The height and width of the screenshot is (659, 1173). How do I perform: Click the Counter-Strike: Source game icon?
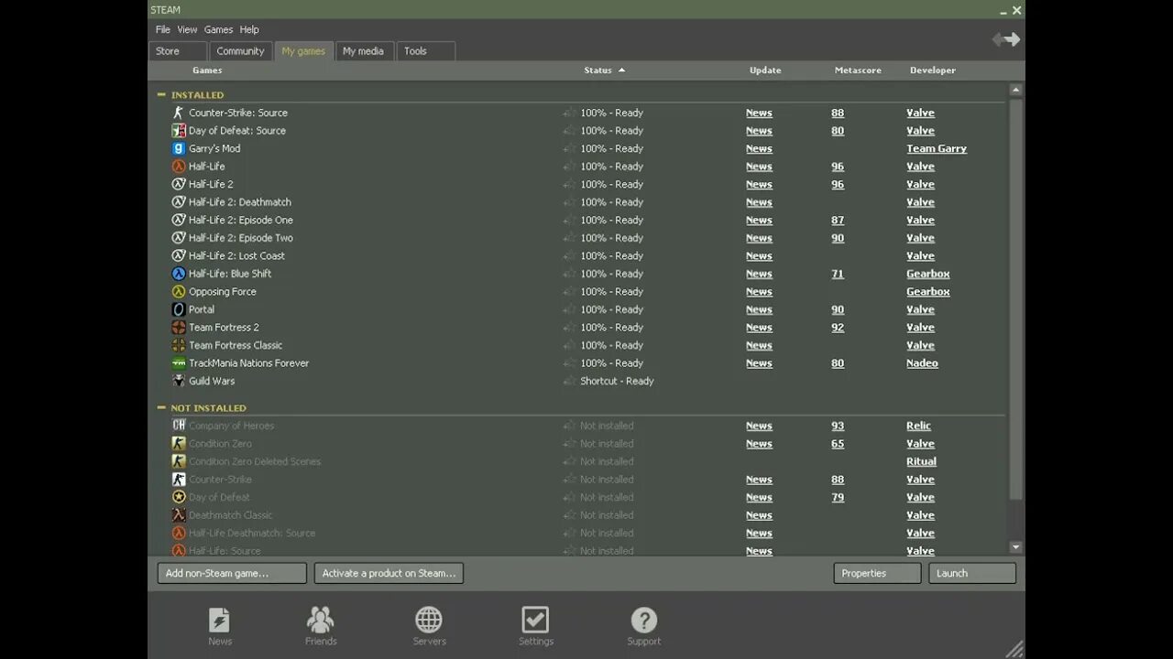pyautogui.click(x=179, y=113)
